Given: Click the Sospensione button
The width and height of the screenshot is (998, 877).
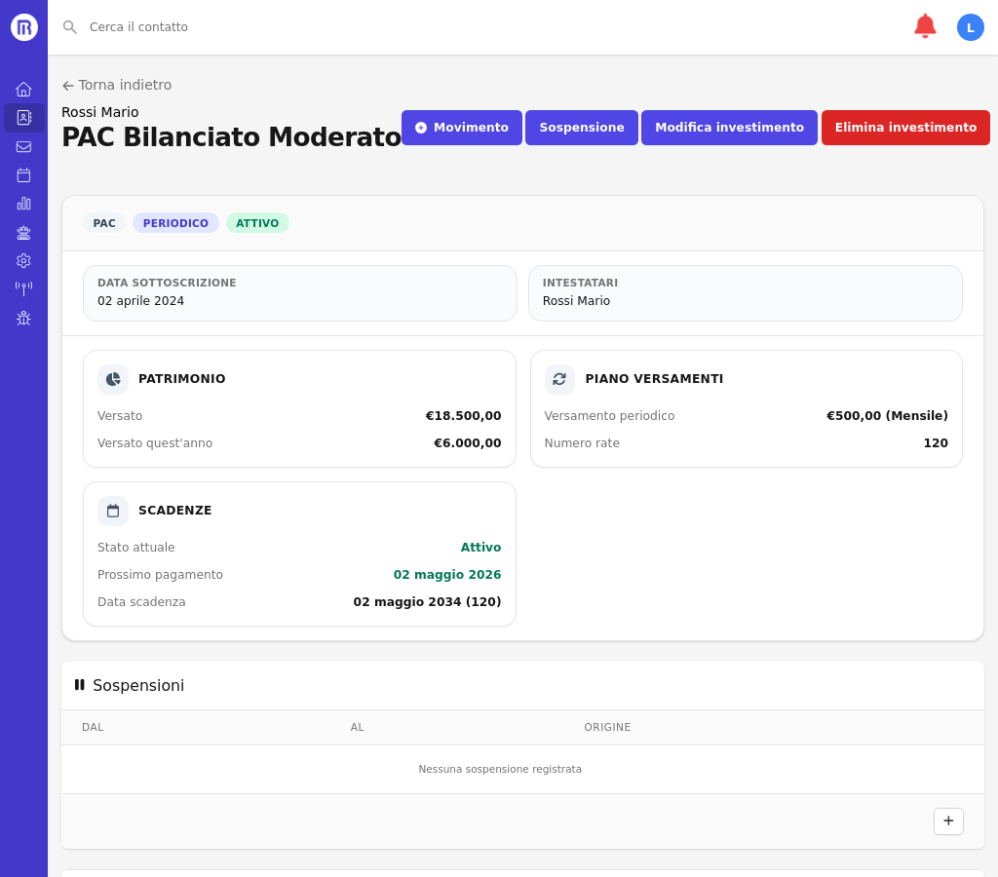Looking at the screenshot, I should click(581, 128).
